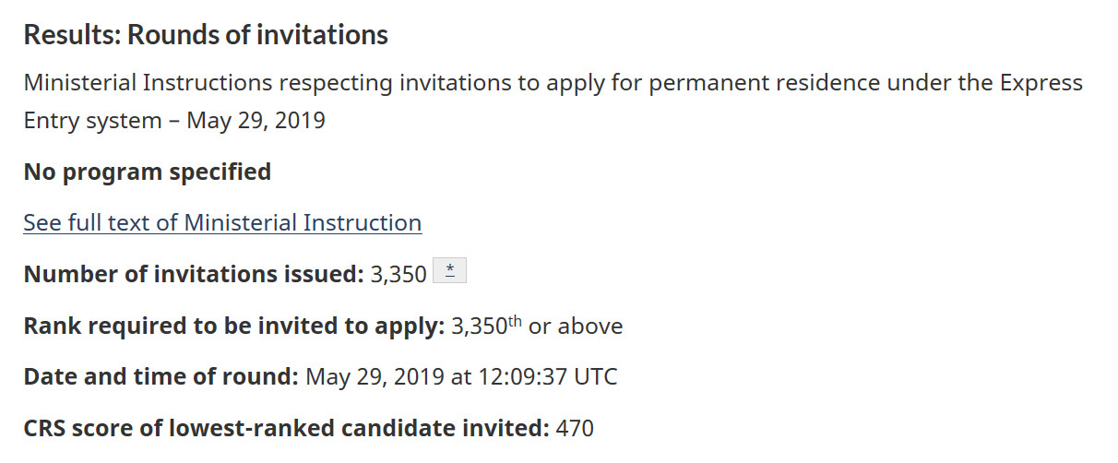Click the 'Rank required to be invited' label
Screen dimensions: 1118x463
(234, 326)
